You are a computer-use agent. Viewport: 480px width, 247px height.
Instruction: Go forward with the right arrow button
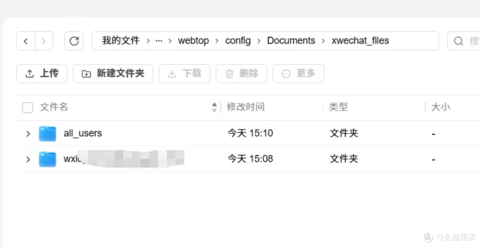click(44, 41)
